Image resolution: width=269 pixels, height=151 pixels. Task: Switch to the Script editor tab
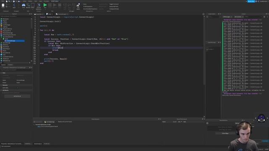point(50,14)
